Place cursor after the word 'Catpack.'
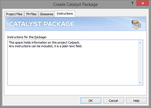151x108 pixels. click(x=80, y=42)
